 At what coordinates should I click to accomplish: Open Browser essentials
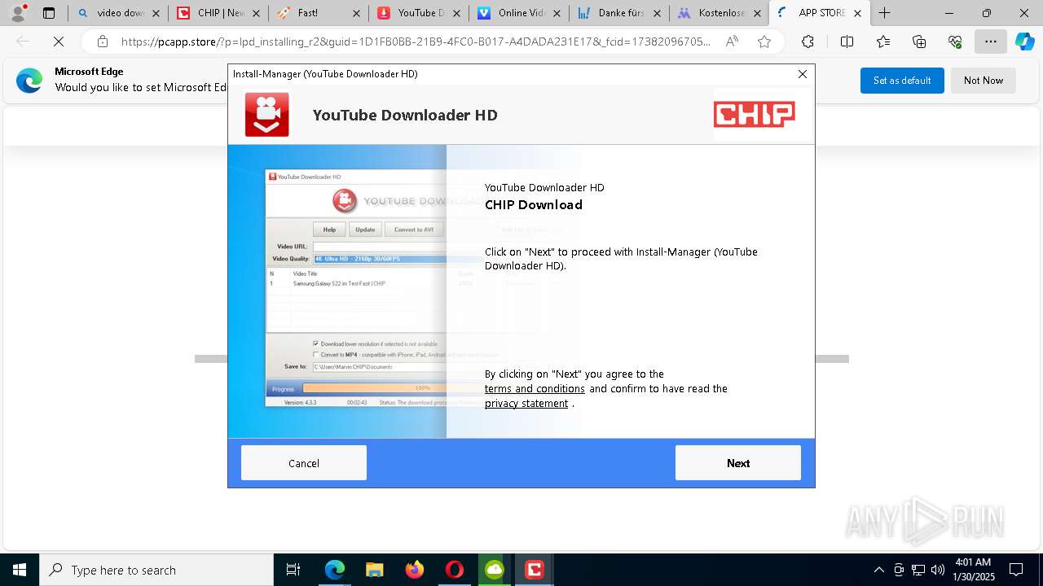coord(955,42)
